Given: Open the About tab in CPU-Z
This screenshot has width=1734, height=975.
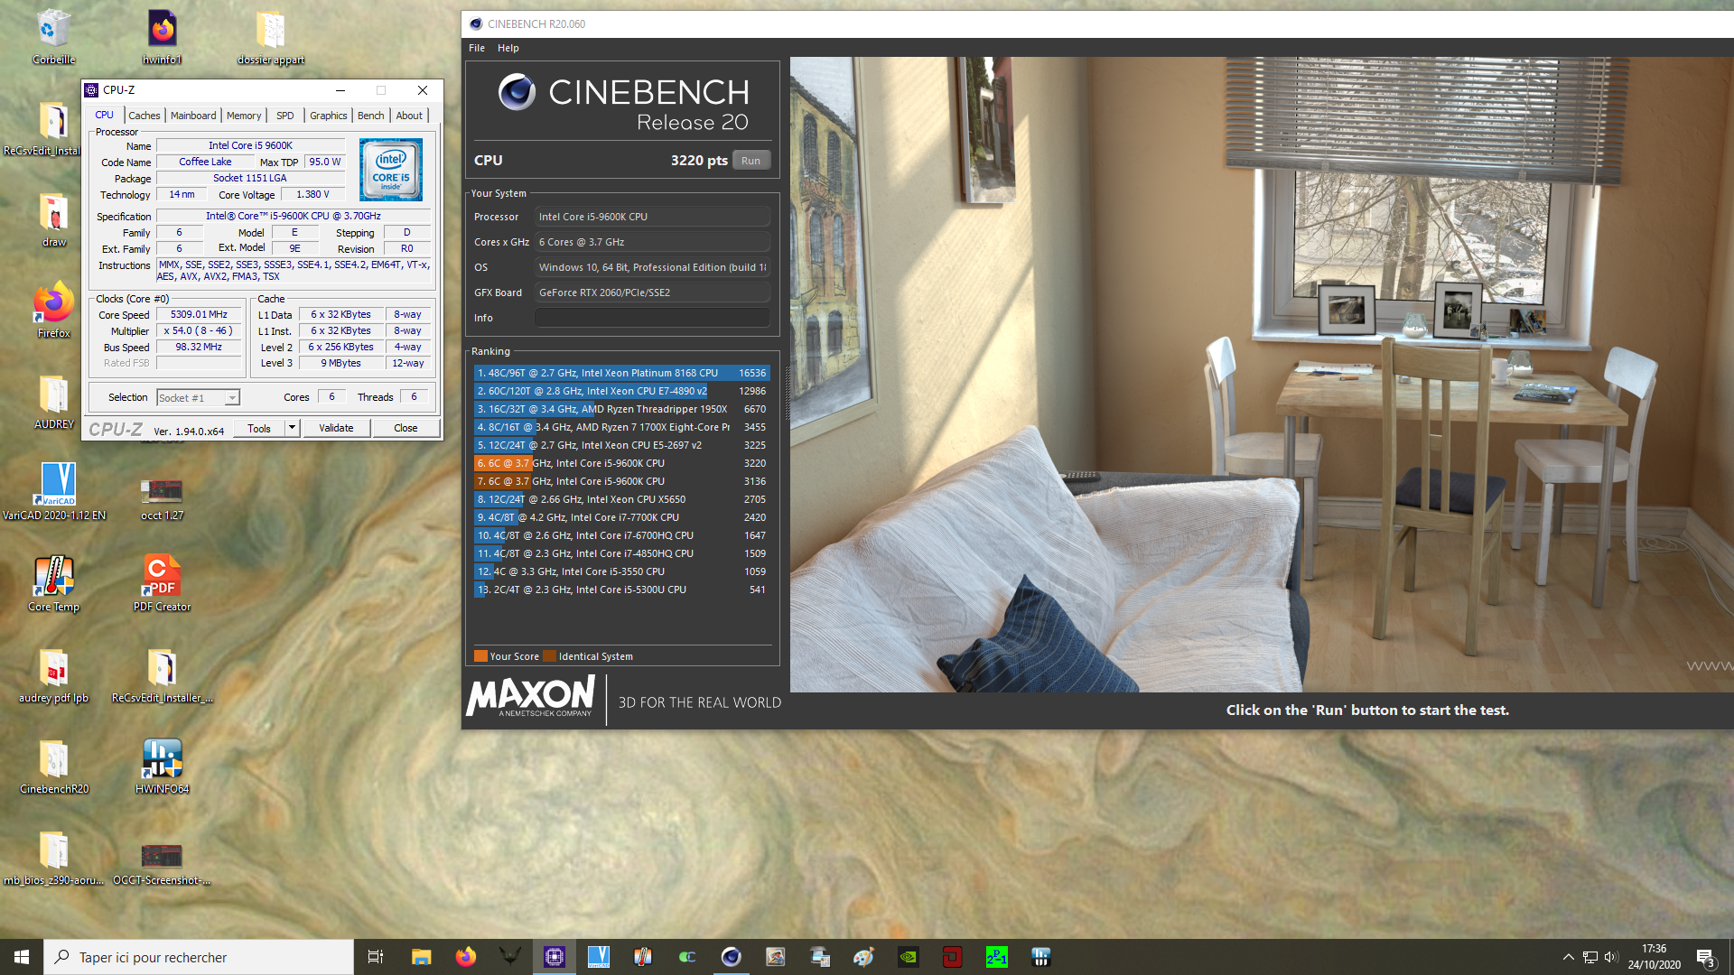Looking at the screenshot, I should (x=409, y=116).
